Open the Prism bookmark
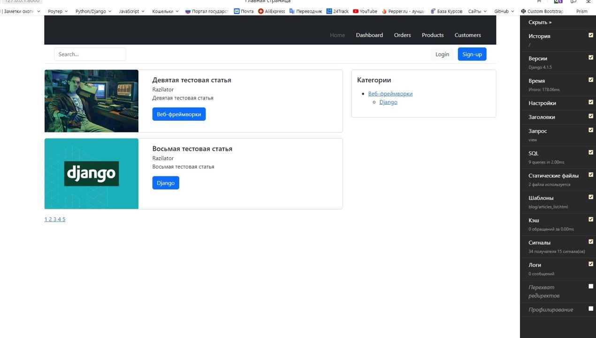596x338 pixels. 582,11
